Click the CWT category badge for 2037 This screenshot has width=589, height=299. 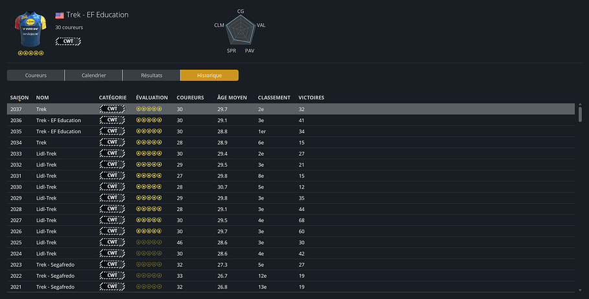tap(113, 109)
